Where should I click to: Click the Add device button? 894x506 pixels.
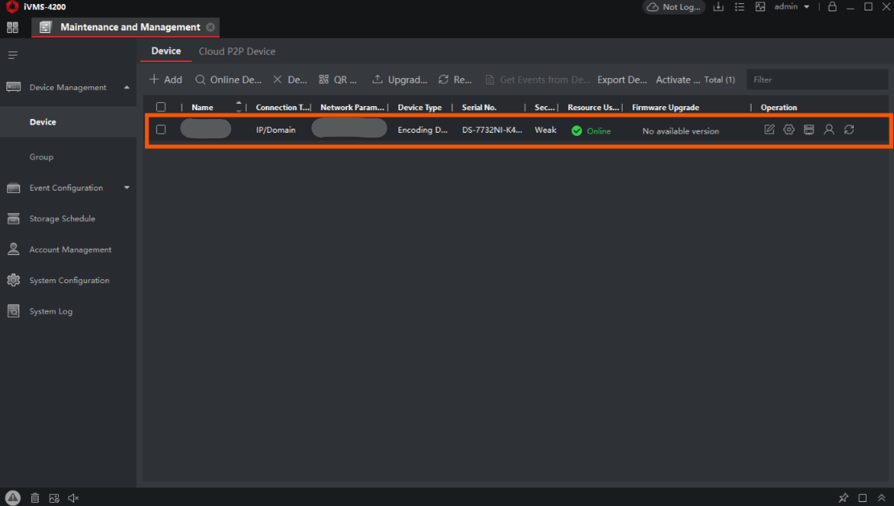165,80
